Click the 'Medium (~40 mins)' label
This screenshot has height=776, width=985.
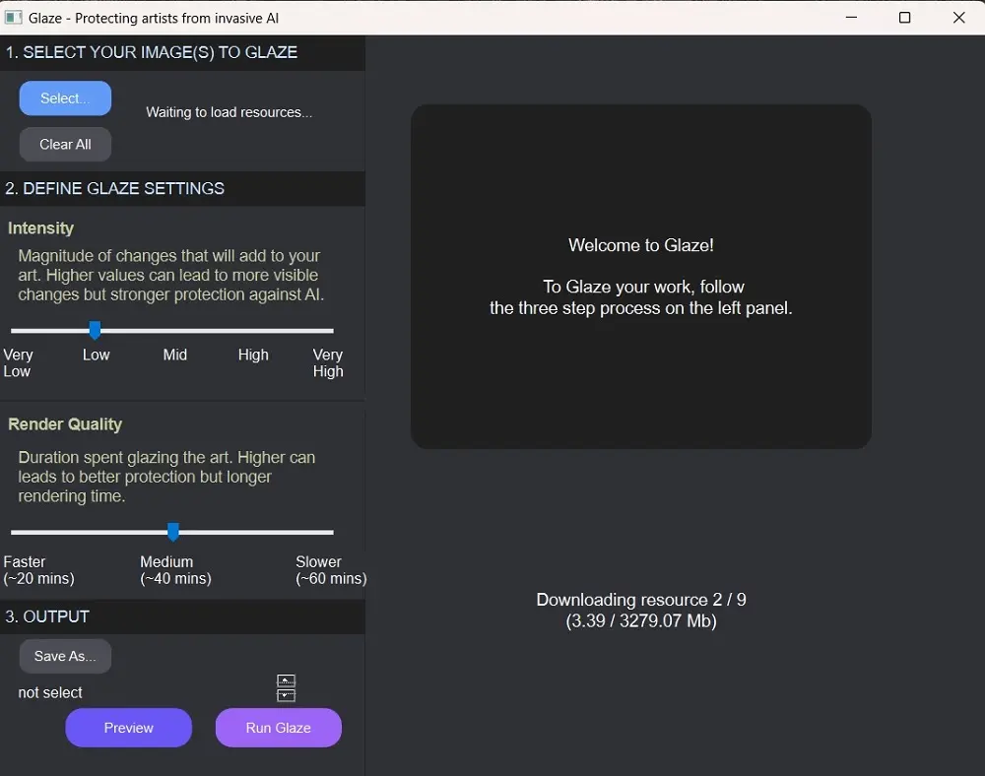pyautogui.click(x=176, y=570)
